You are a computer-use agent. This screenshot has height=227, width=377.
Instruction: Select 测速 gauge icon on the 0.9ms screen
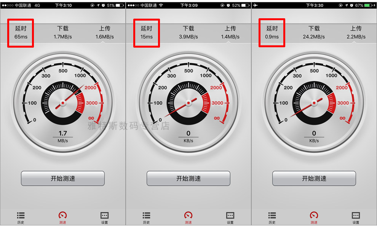pos(314,218)
